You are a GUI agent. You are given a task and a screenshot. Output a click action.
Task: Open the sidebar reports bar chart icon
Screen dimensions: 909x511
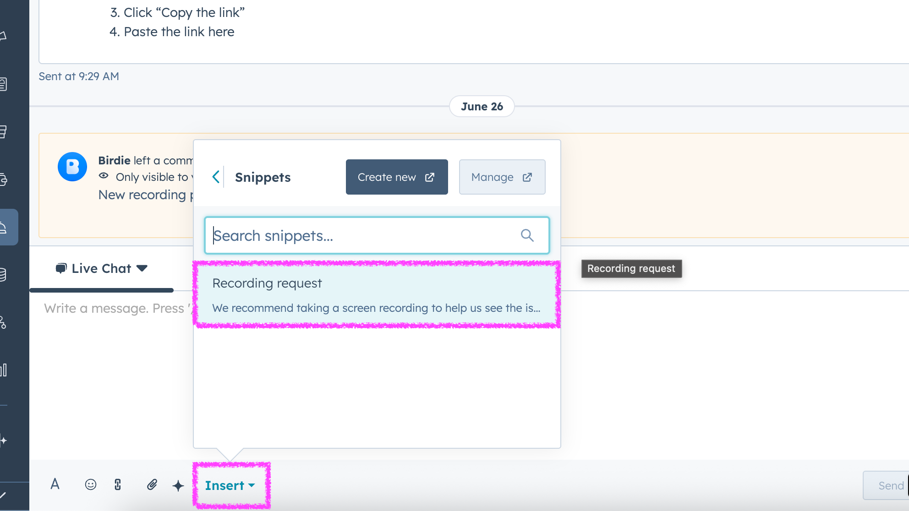pos(4,370)
